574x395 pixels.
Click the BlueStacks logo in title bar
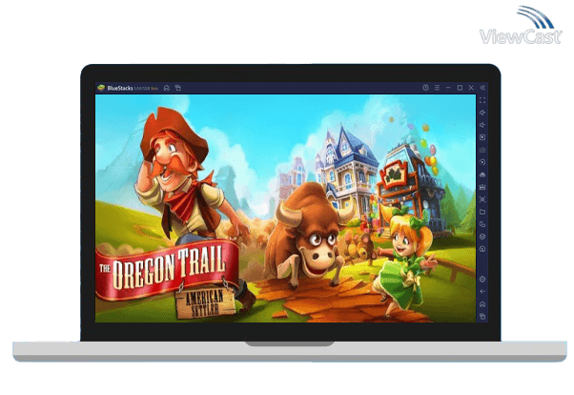[101, 88]
